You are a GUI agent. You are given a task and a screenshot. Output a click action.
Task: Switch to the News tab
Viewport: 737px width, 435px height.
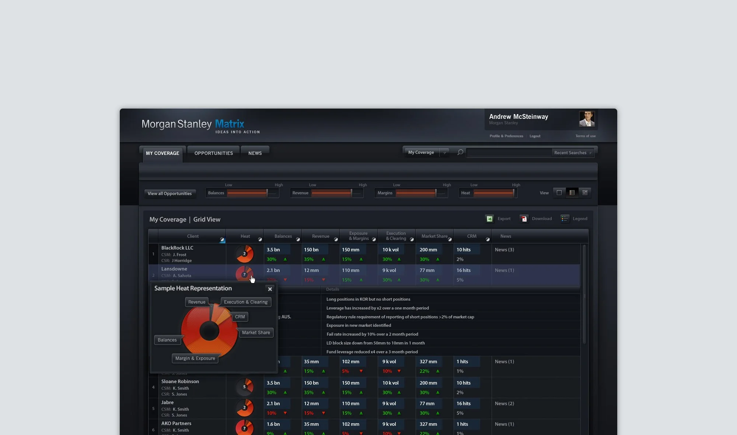255,153
